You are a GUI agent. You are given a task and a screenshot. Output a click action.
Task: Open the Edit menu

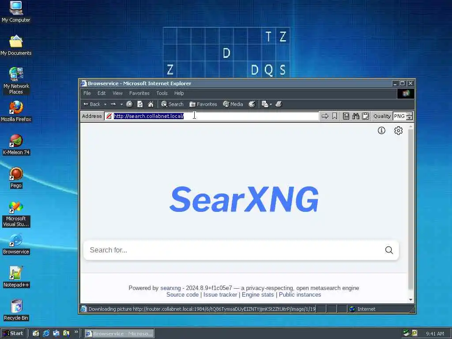point(102,93)
